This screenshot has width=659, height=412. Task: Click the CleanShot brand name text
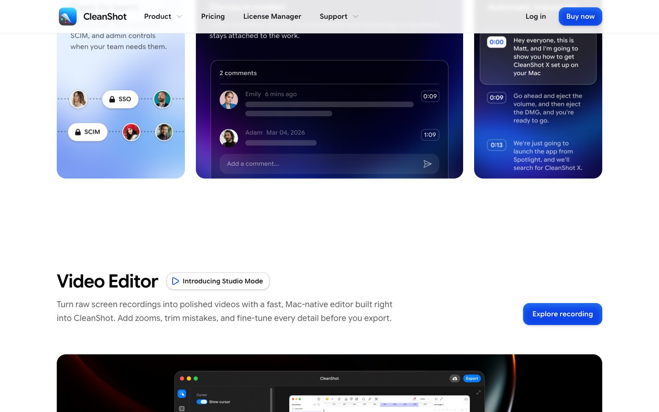[105, 16]
